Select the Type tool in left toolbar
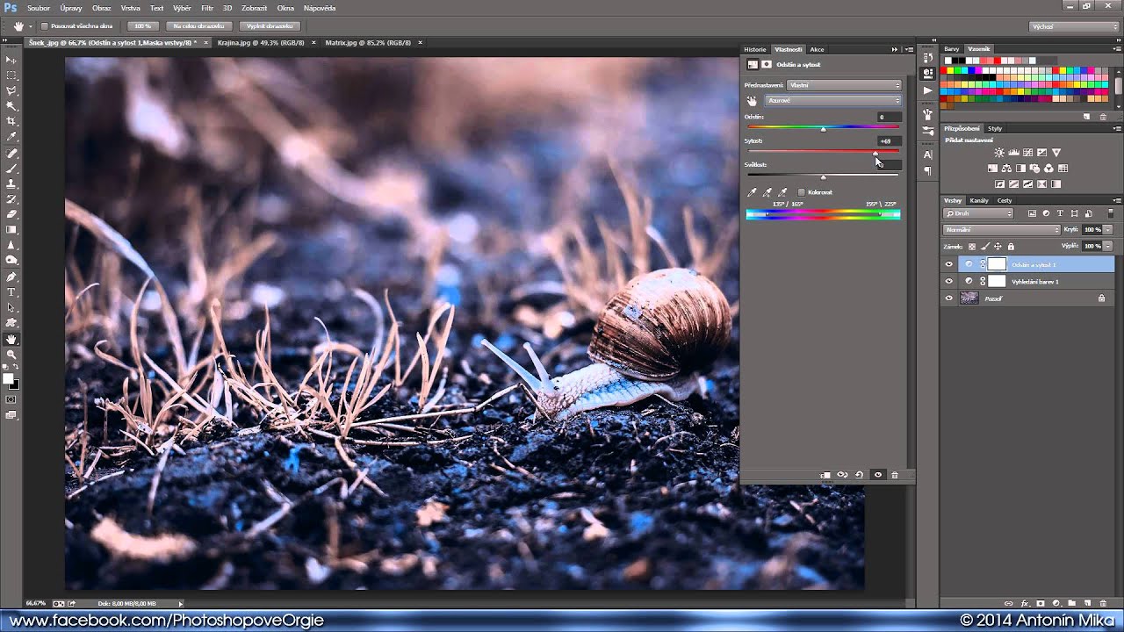Screen dimensions: 1124x632 coord(11,292)
